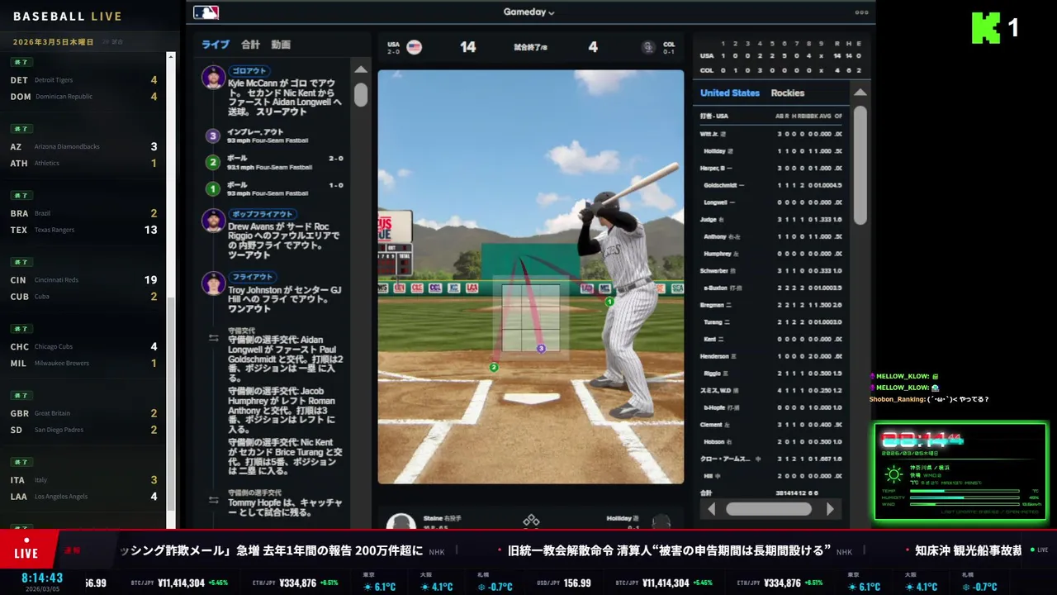Click the USA row in line score
Screen dimensions: 1057x595
[x=780, y=56]
